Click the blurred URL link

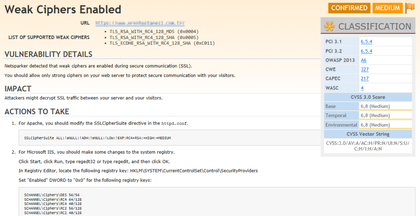(140, 23)
